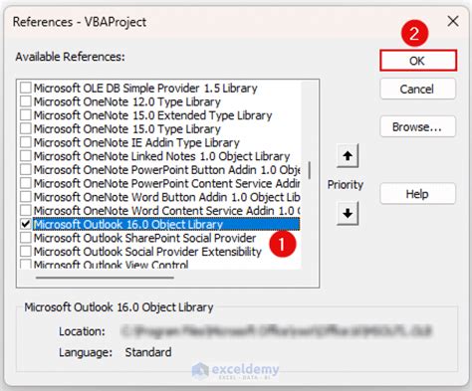The image size is (472, 391).
Task: Select Microsoft OneNote 15.0 Extended Type Library text
Action: (152, 115)
